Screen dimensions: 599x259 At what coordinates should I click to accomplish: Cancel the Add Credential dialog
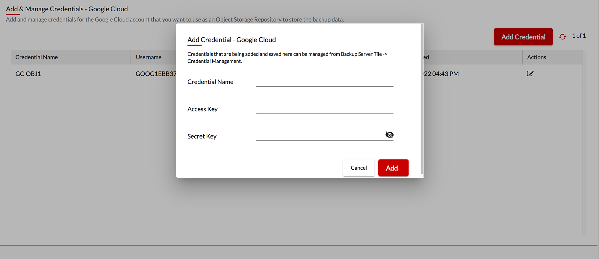(359, 168)
